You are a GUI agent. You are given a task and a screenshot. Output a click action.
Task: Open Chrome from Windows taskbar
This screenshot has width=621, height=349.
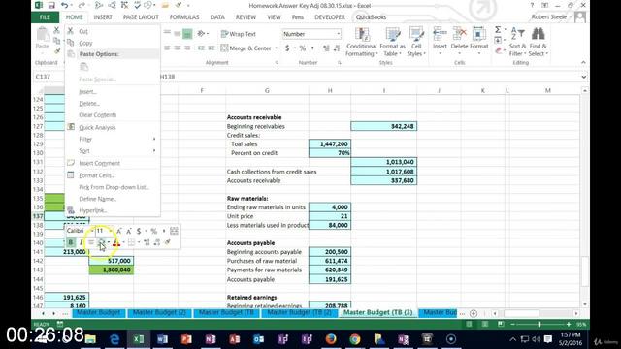click(x=355, y=339)
